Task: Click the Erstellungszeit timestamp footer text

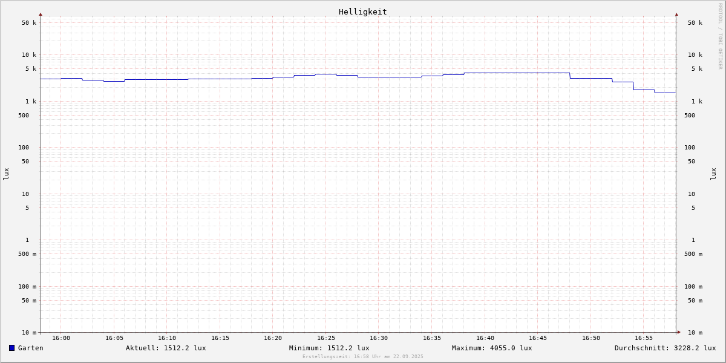Action: coord(363,356)
